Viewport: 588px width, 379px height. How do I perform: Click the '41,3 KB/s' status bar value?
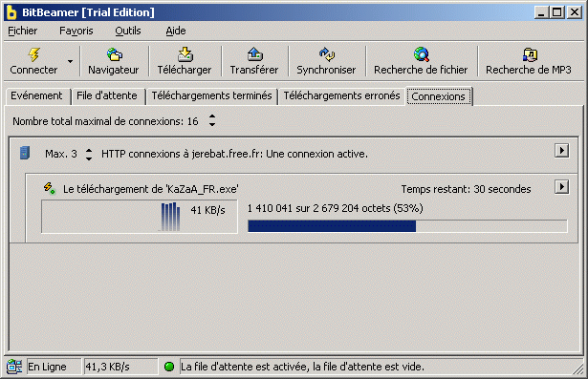click(x=107, y=367)
